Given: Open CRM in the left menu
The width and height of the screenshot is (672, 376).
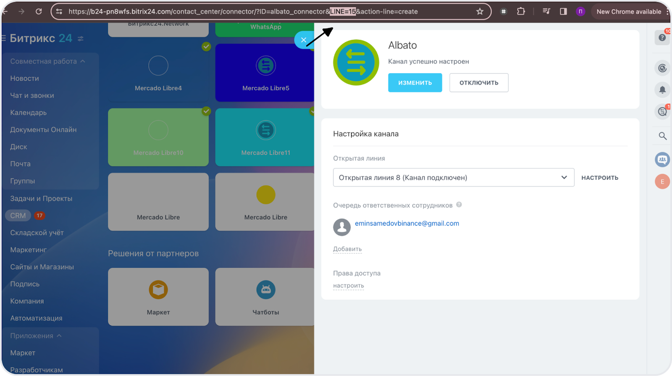Looking at the screenshot, I should (x=18, y=216).
